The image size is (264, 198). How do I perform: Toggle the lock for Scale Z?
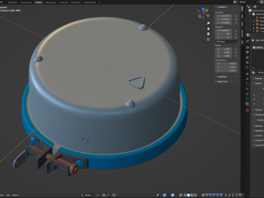point(236,56)
